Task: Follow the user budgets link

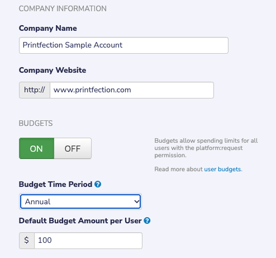Action: [222, 169]
